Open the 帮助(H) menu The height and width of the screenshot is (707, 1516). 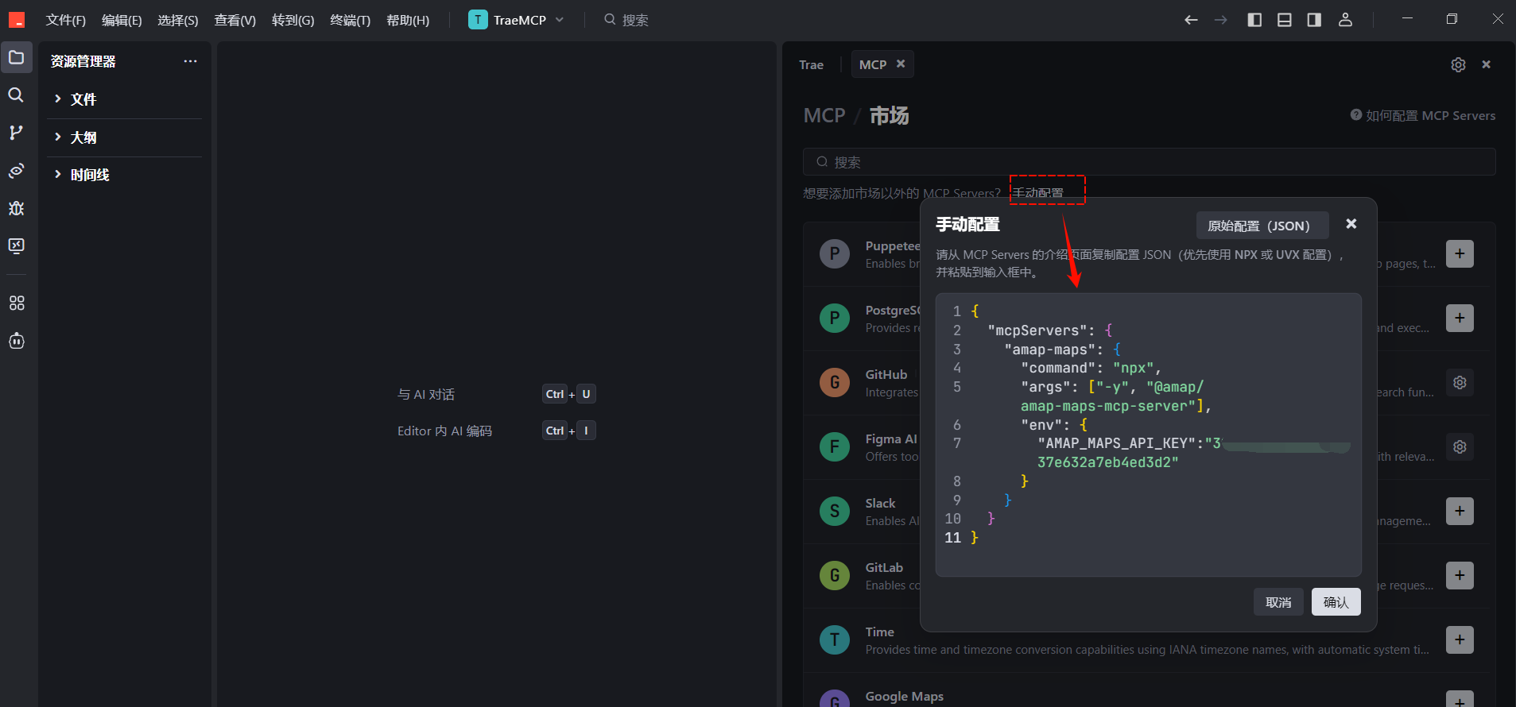(x=408, y=20)
